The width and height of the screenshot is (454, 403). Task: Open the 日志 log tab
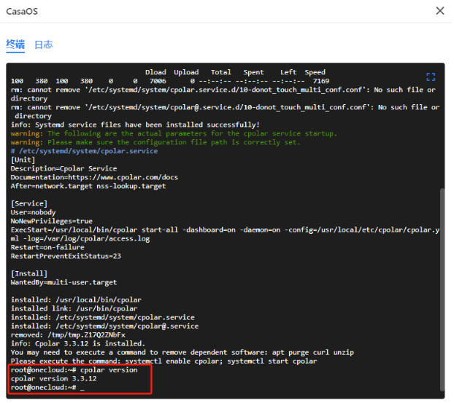(x=44, y=44)
